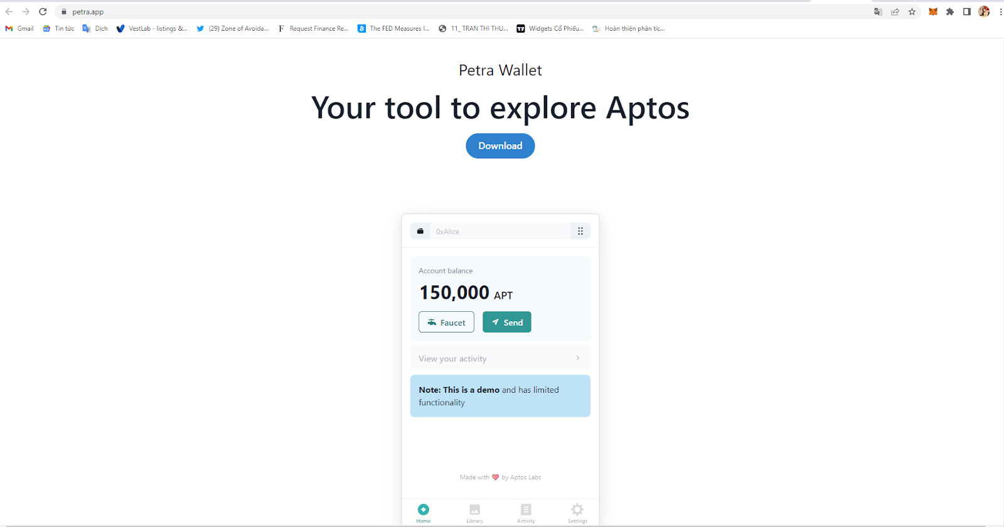Image resolution: width=1004 pixels, height=527 pixels.
Task: Open the Chrome profile avatar
Action: (984, 12)
